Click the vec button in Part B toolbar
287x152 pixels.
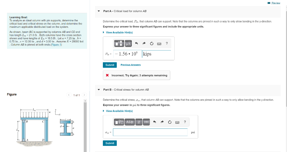[146, 122]
